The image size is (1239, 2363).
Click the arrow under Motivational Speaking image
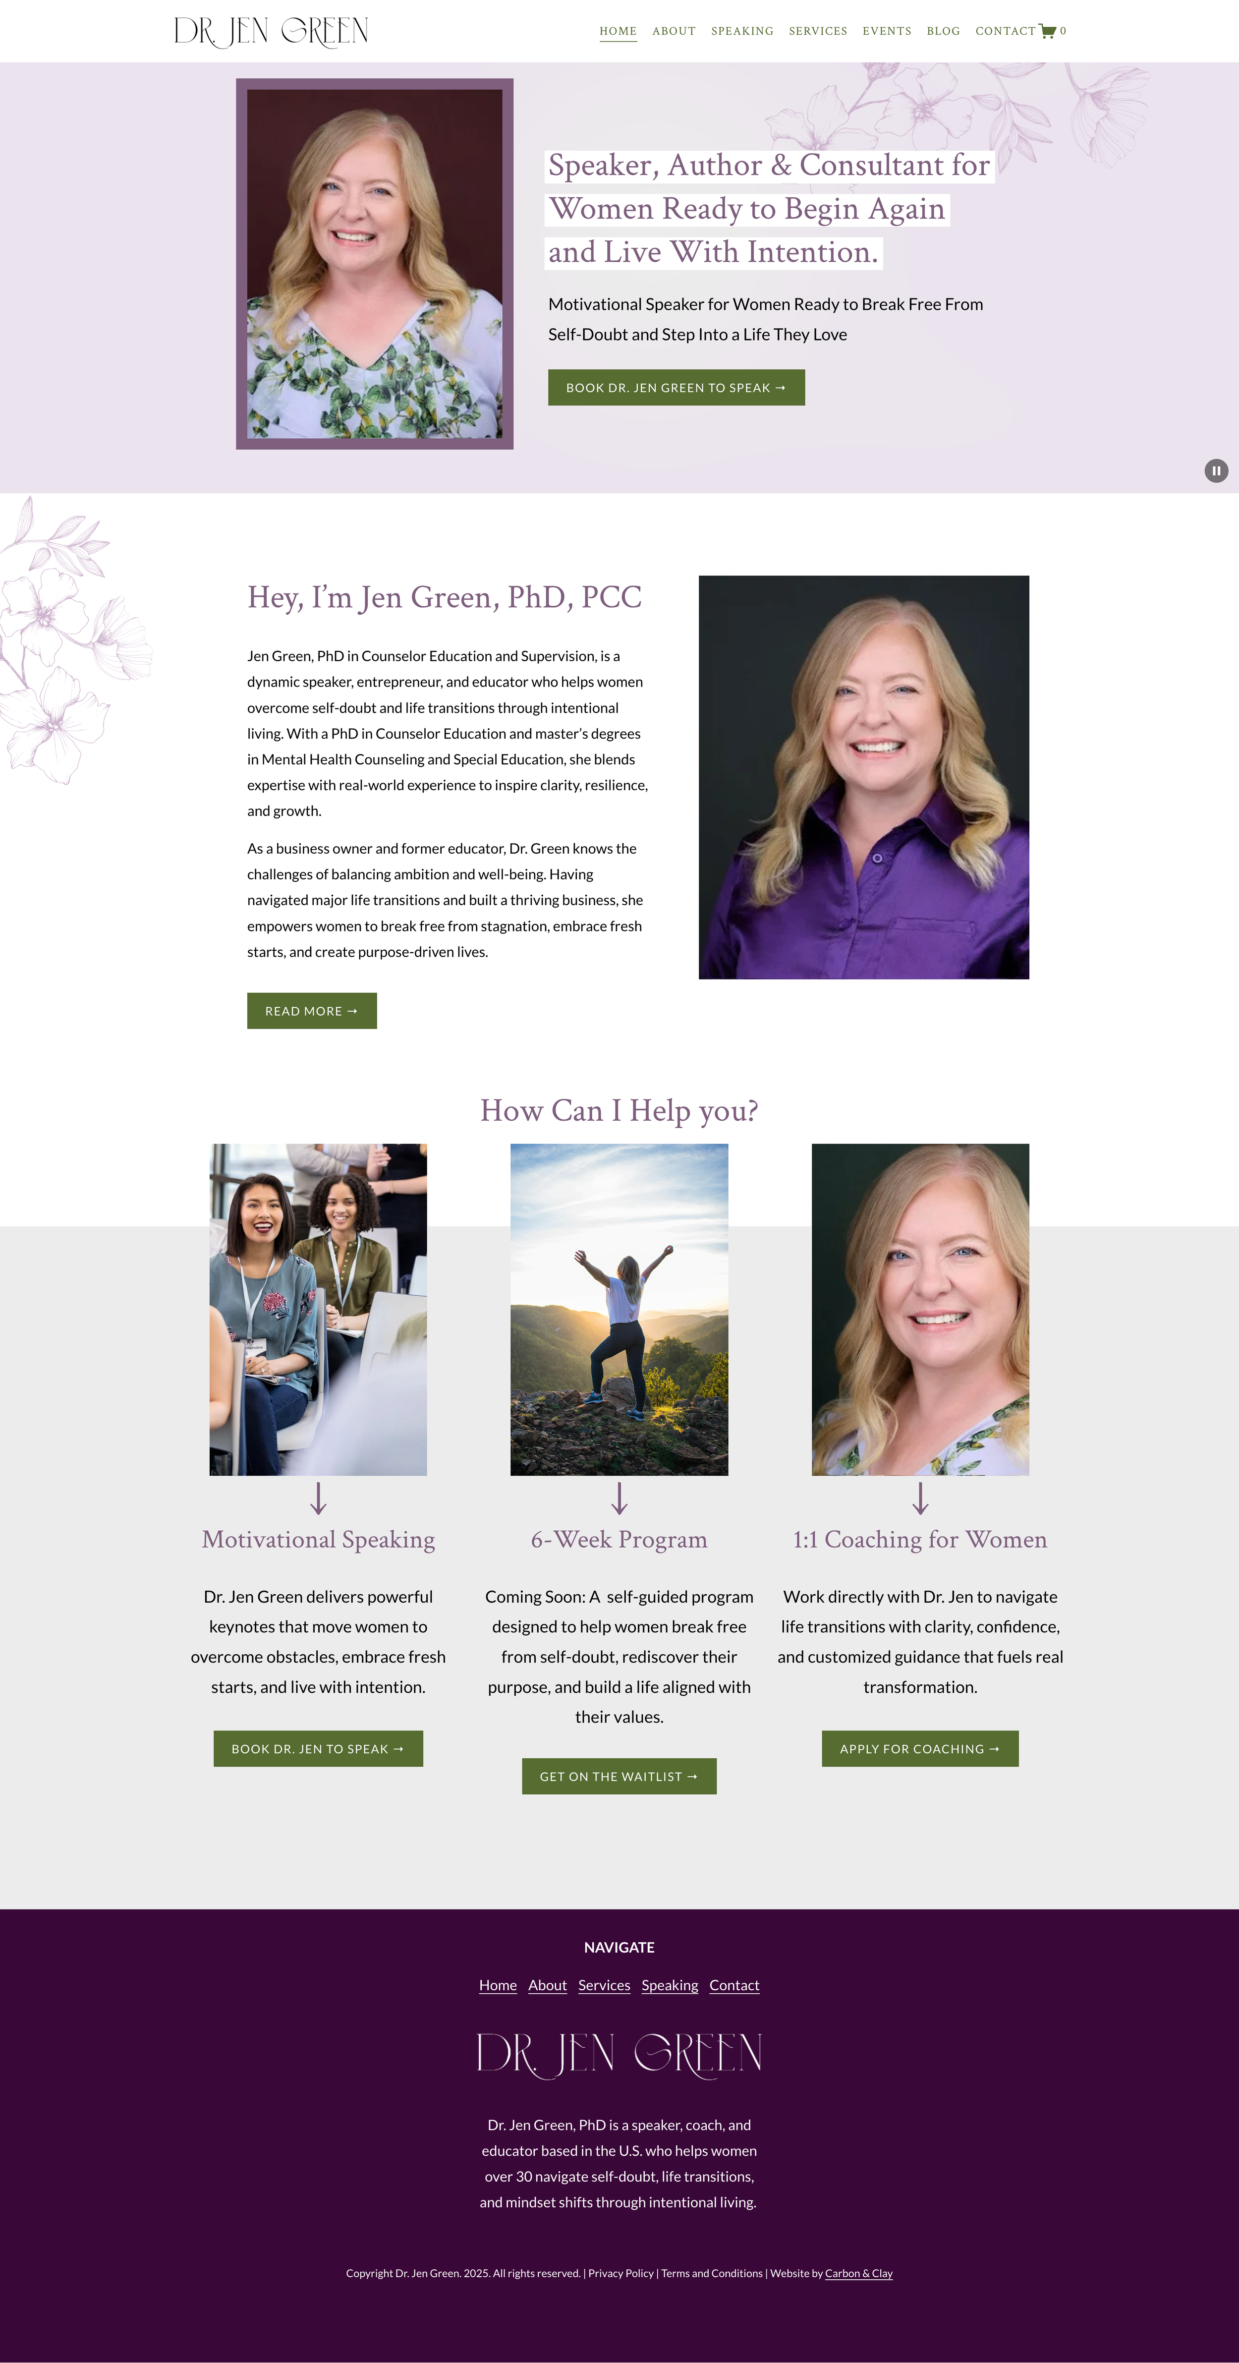(318, 1498)
